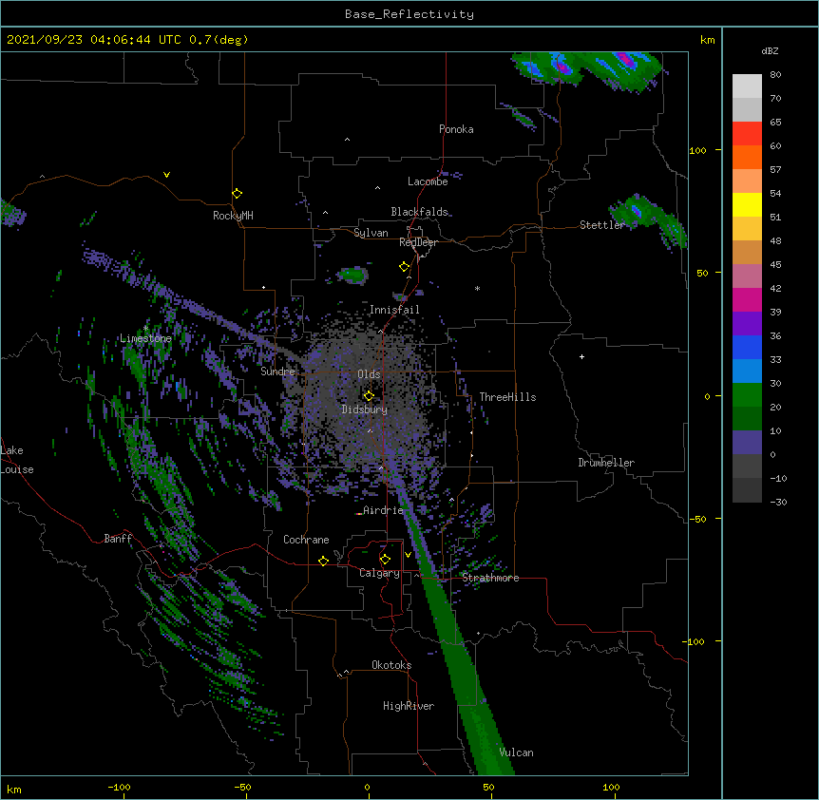Click the RockyMH label
Viewport: 819px width, 800px height.
(x=233, y=216)
